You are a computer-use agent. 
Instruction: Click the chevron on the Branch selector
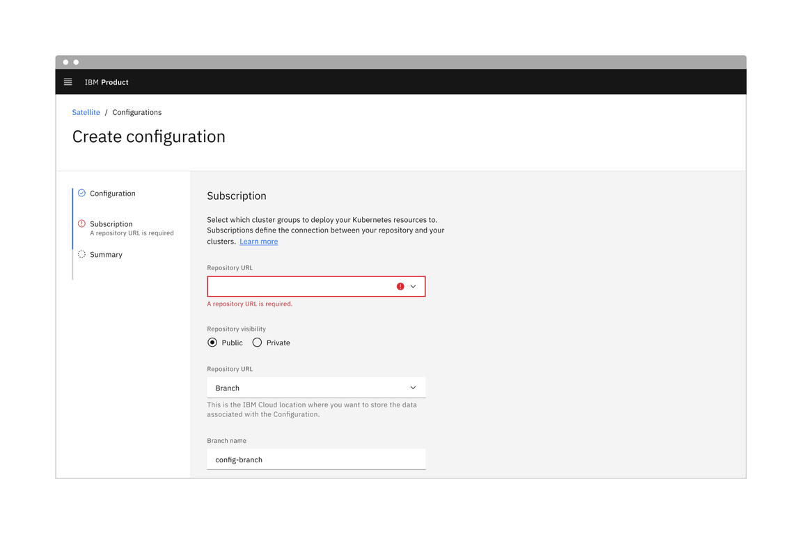coord(413,387)
